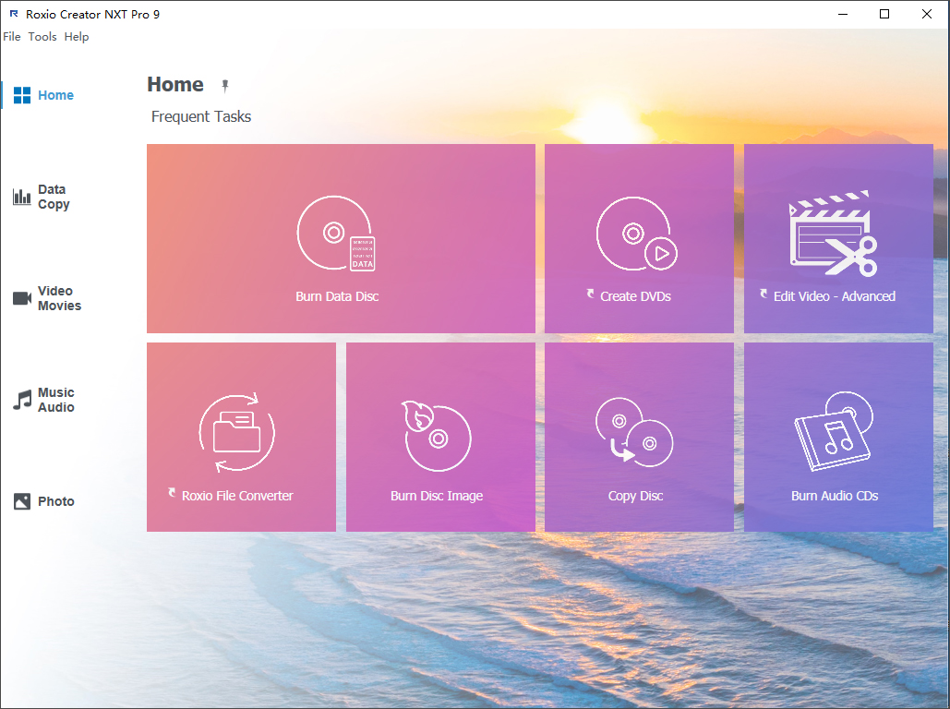The image size is (950, 709).
Task: Click the Data Copy bar chart icon
Action: tap(22, 197)
